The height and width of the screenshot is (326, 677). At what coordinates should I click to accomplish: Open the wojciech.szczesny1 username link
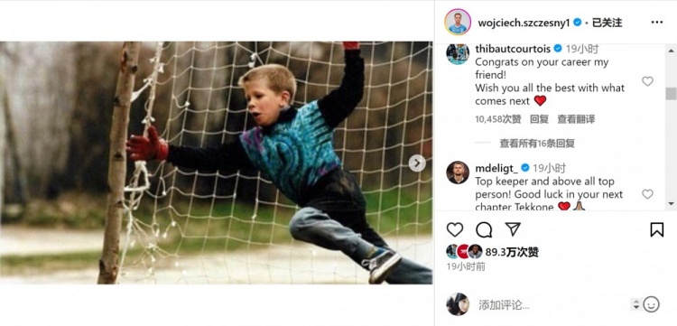[x=524, y=23]
